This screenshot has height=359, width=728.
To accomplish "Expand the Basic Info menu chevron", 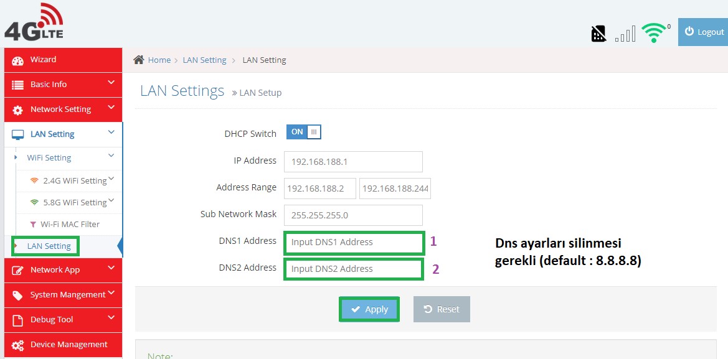I will [111, 82].
